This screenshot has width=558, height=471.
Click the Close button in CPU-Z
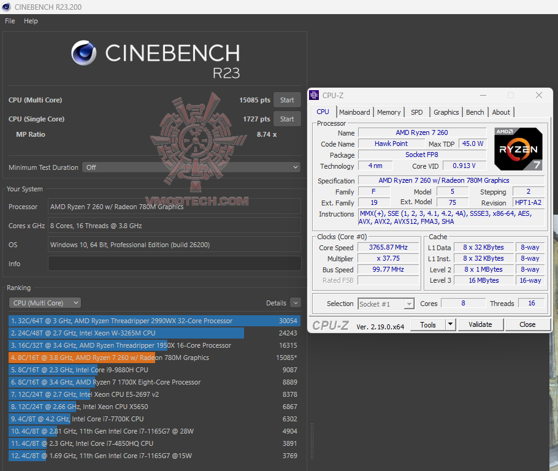pyautogui.click(x=527, y=324)
